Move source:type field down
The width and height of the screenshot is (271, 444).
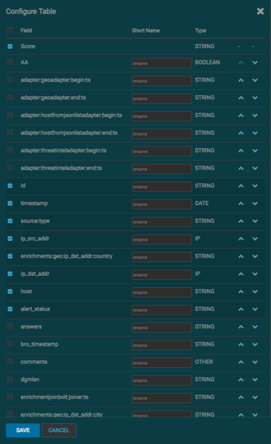point(255,221)
